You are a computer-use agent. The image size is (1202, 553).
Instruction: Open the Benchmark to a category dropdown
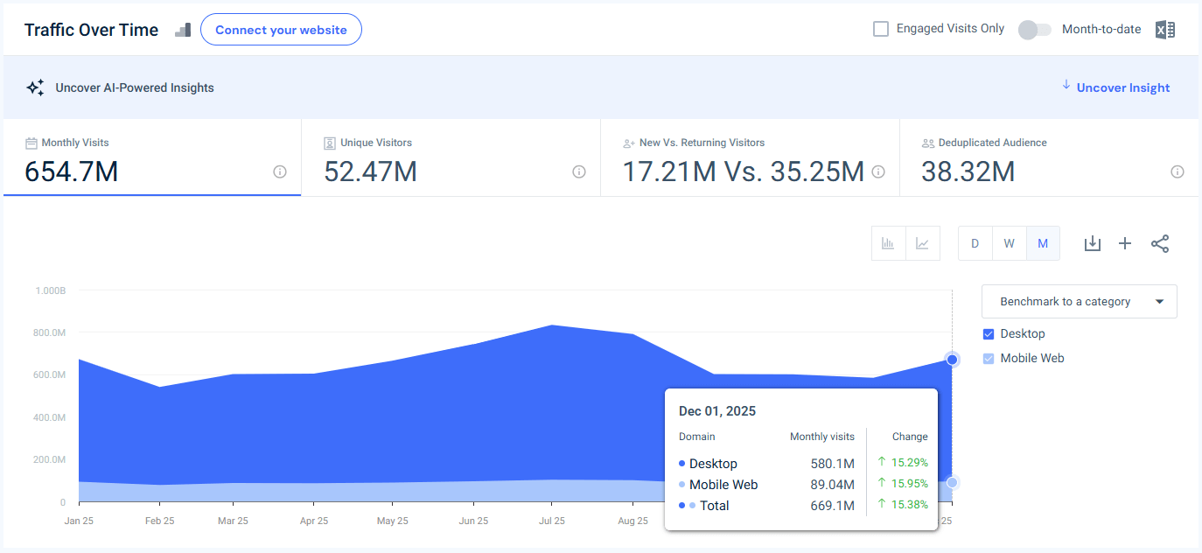click(x=1079, y=301)
